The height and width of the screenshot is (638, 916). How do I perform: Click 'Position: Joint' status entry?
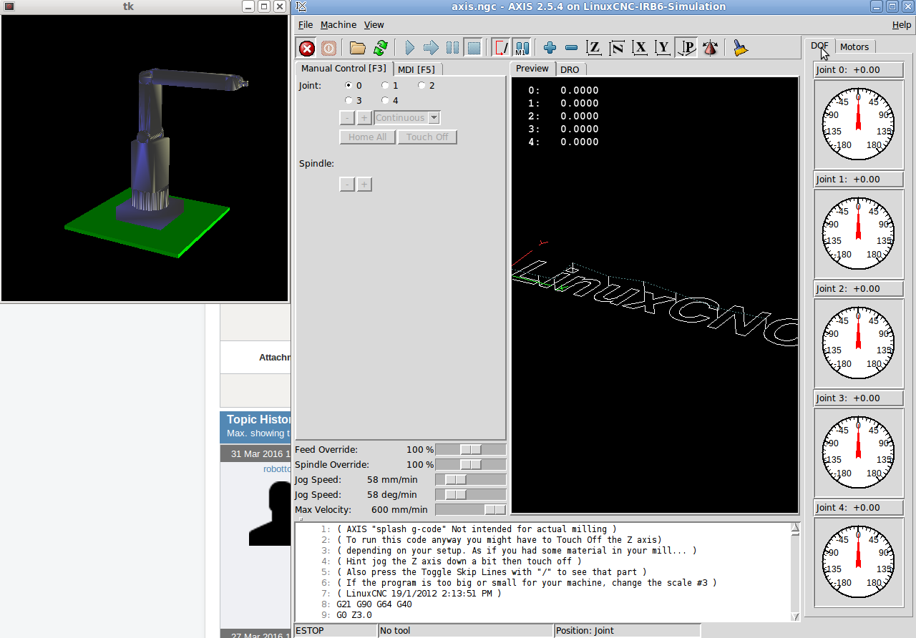628,631
